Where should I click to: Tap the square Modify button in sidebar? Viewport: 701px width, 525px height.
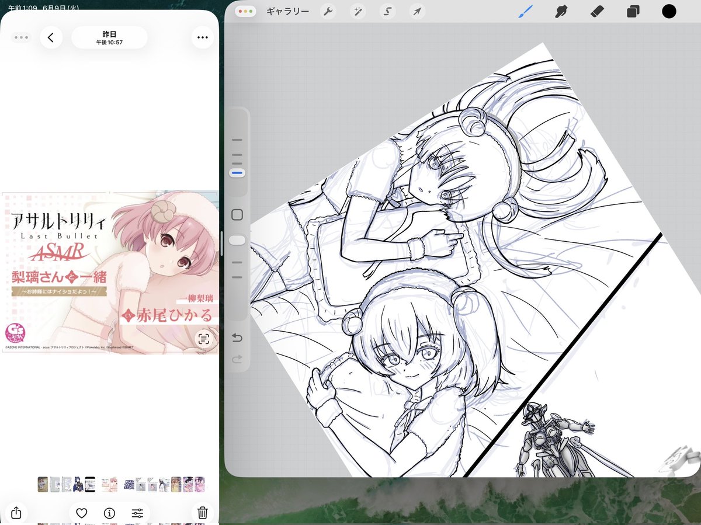tap(237, 215)
